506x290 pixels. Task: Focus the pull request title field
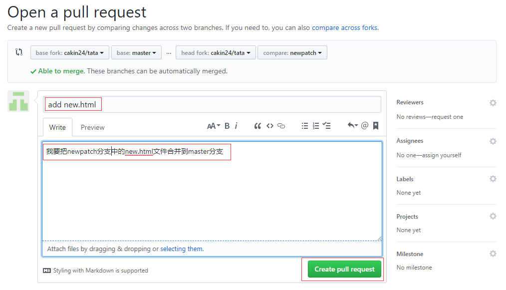[x=212, y=104]
